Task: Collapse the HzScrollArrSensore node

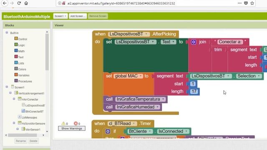Action: pos(14,123)
